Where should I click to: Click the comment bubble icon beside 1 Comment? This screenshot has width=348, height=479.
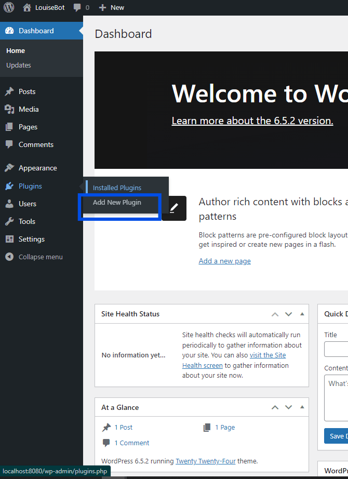106,443
